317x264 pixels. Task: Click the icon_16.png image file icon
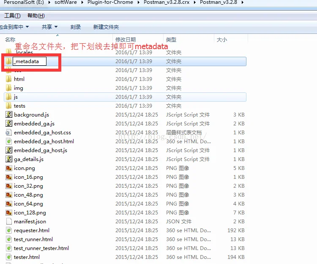point(9,177)
